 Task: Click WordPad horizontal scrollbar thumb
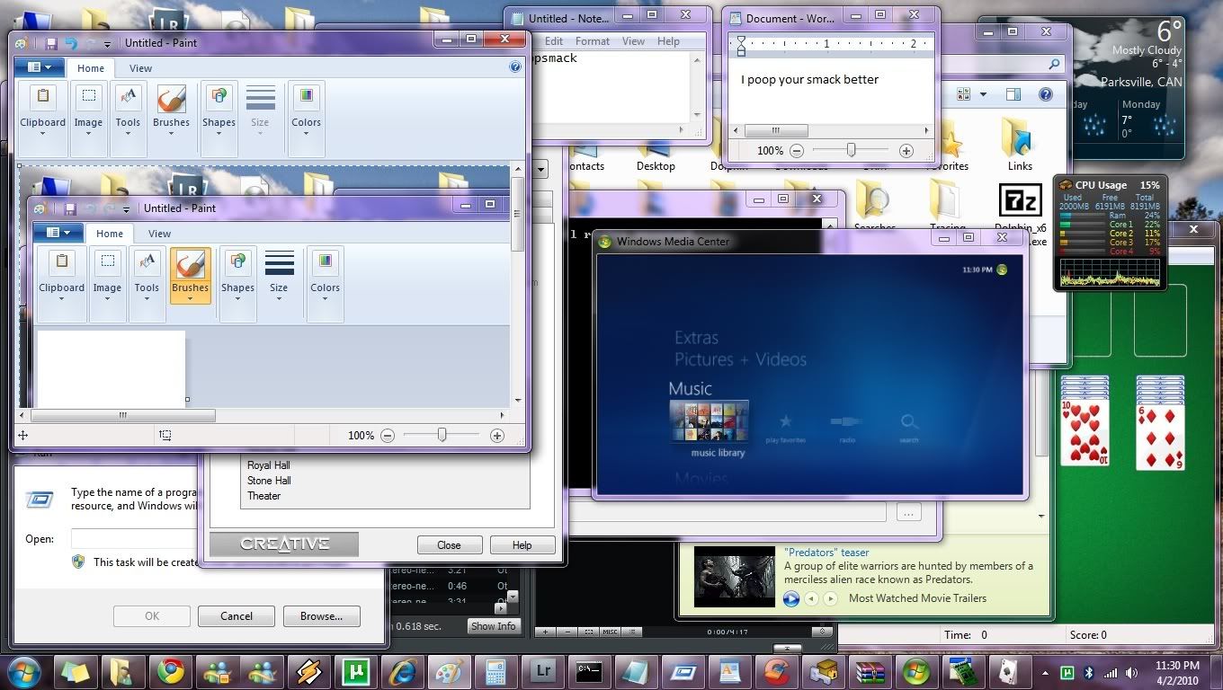pos(776,130)
